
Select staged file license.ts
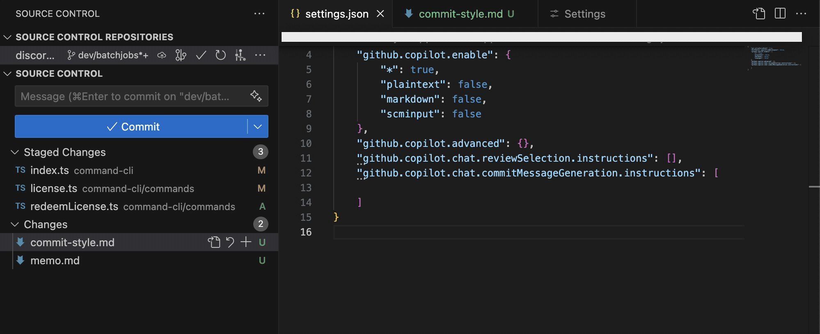coord(140,188)
